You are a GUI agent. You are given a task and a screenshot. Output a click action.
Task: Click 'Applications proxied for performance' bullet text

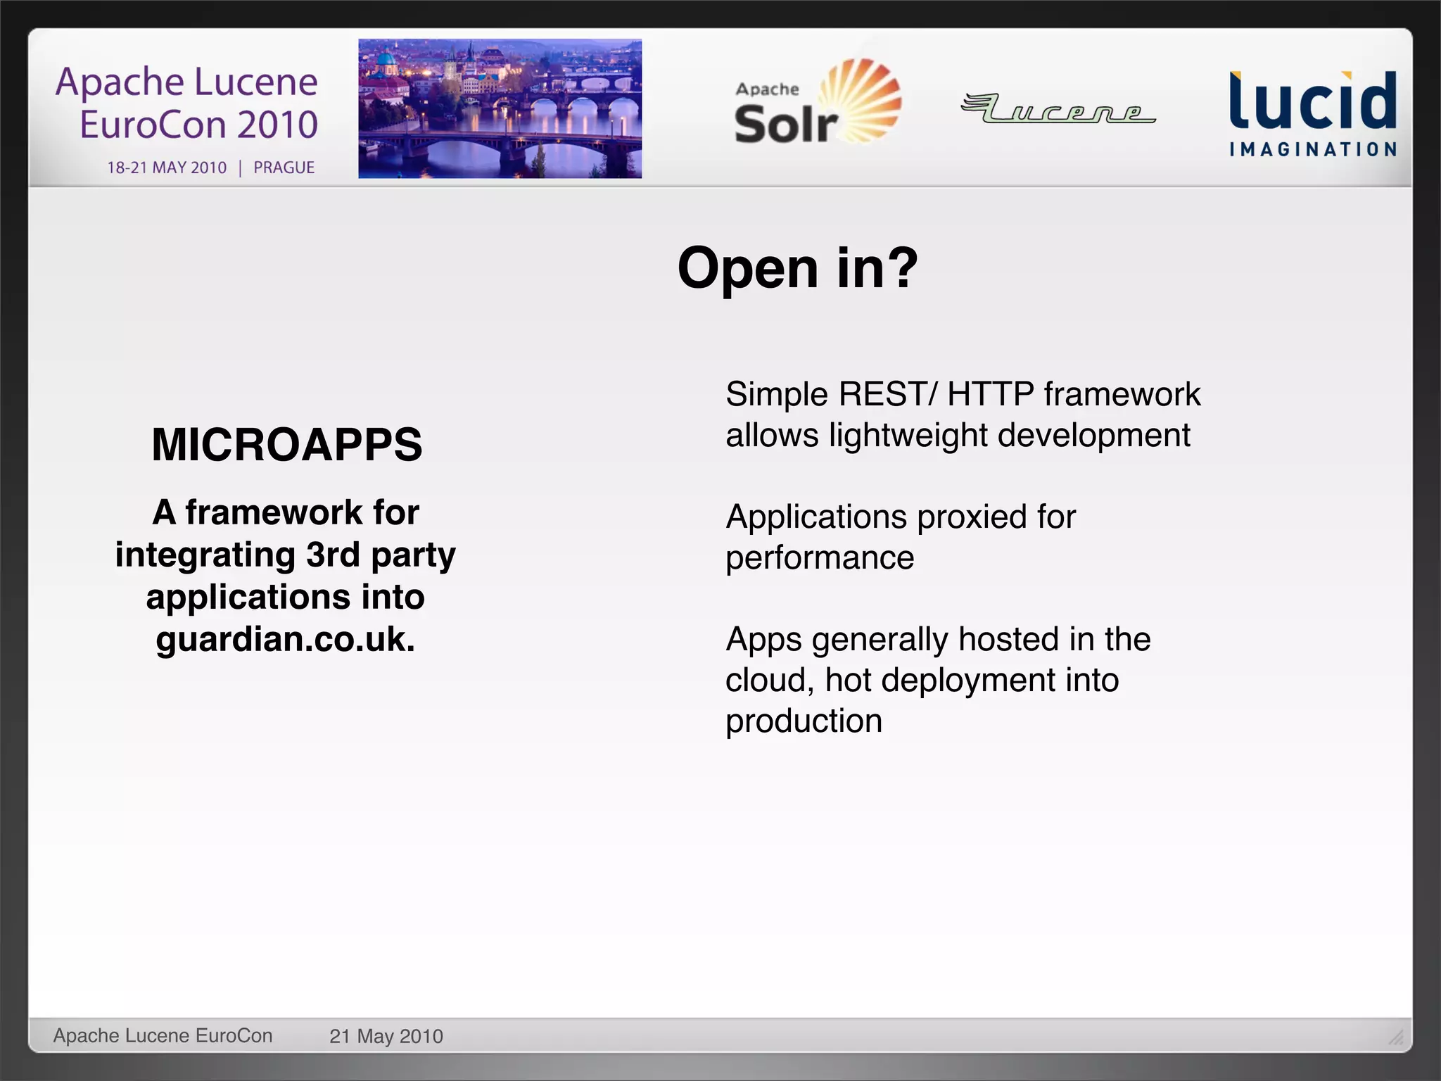[x=901, y=537]
